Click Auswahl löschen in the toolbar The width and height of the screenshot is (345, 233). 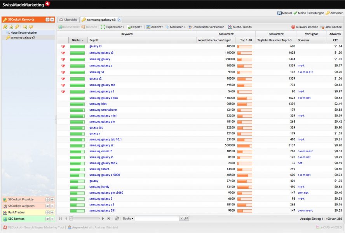[x=305, y=27]
